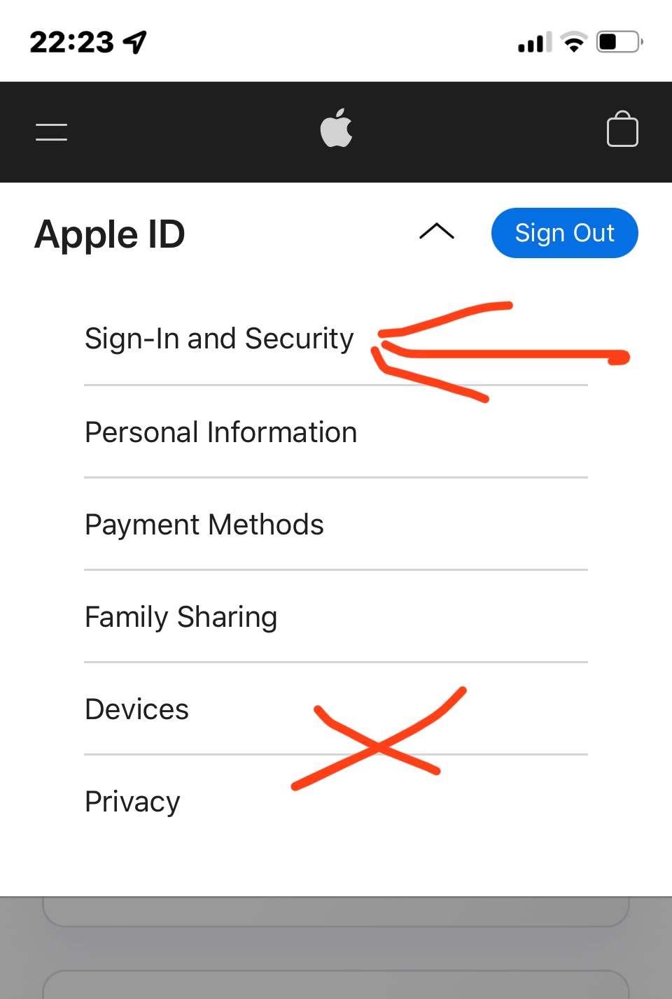Image resolution: width=672 pixels, height=999 pixels.
Task: Open Family Sharing section
Action: (181, 617)
